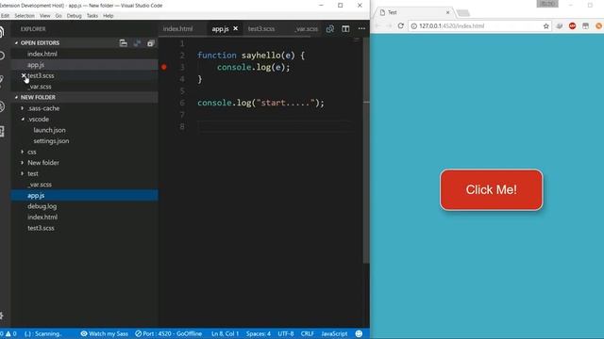This screenshot has height=339, width=604.
Task: Expand the css folder
Action: pyautogui.click(x=23, y=152)
